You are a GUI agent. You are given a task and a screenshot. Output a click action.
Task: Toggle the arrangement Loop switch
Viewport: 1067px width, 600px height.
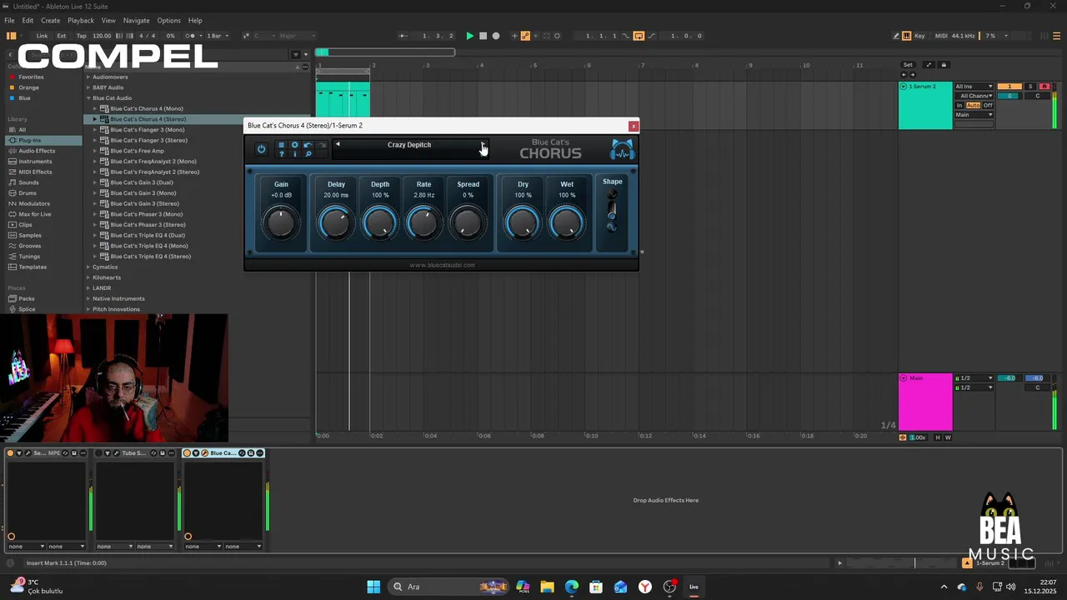point(639,36)
